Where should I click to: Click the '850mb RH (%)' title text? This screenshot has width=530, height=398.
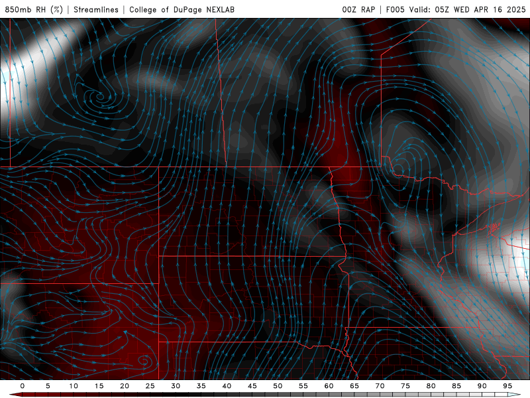[x=34, y=9]
